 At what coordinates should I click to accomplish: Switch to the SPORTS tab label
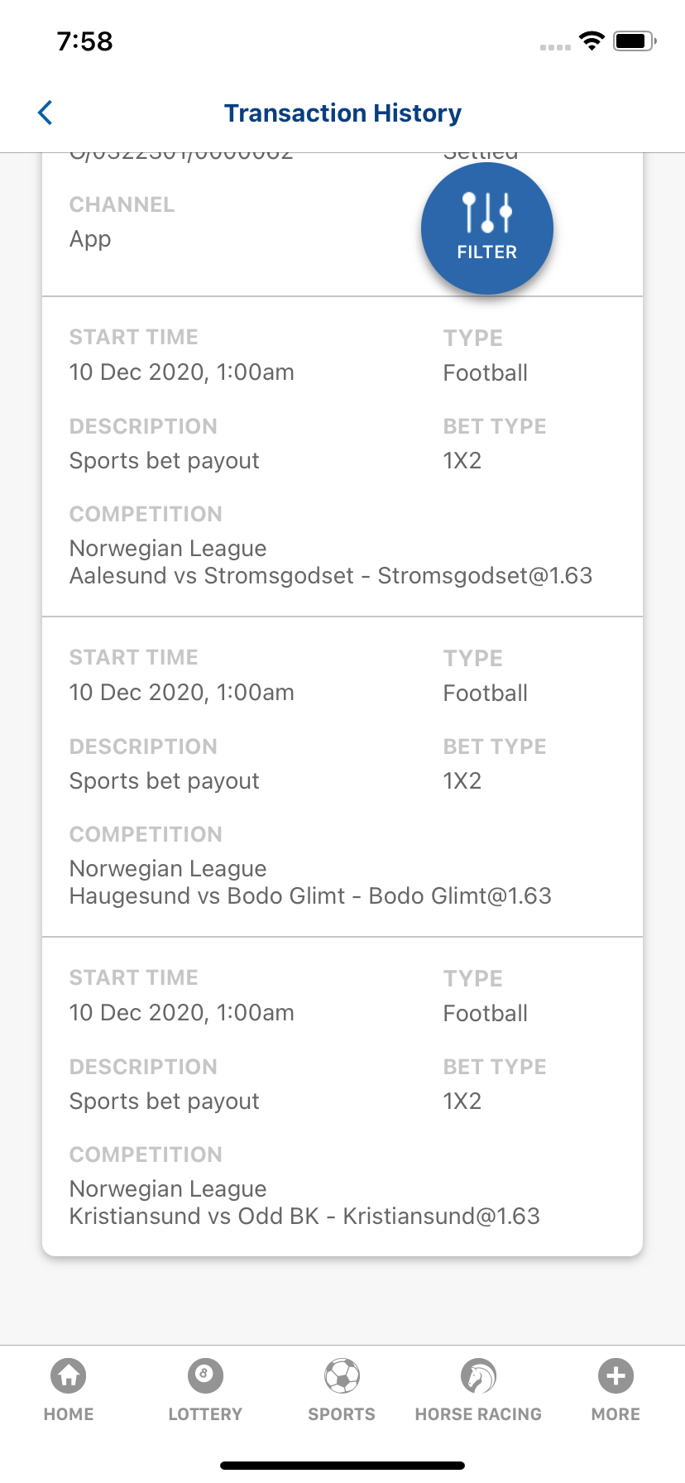click(342, 1414)
